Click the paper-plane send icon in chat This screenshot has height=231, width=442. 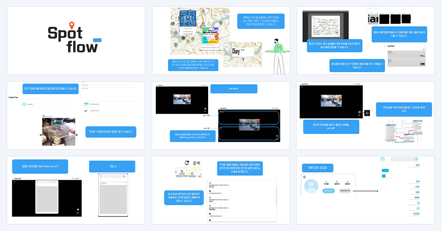(416, 159)
